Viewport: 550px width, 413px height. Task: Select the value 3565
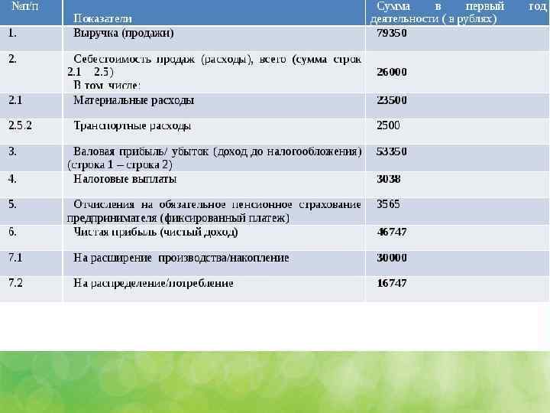pyautogui.click(x=388, y=204)
